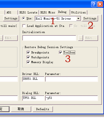The height and width of the screenshot is (119, 104).
Task: Close the options dialog window
Action: [x=100, y=4]
